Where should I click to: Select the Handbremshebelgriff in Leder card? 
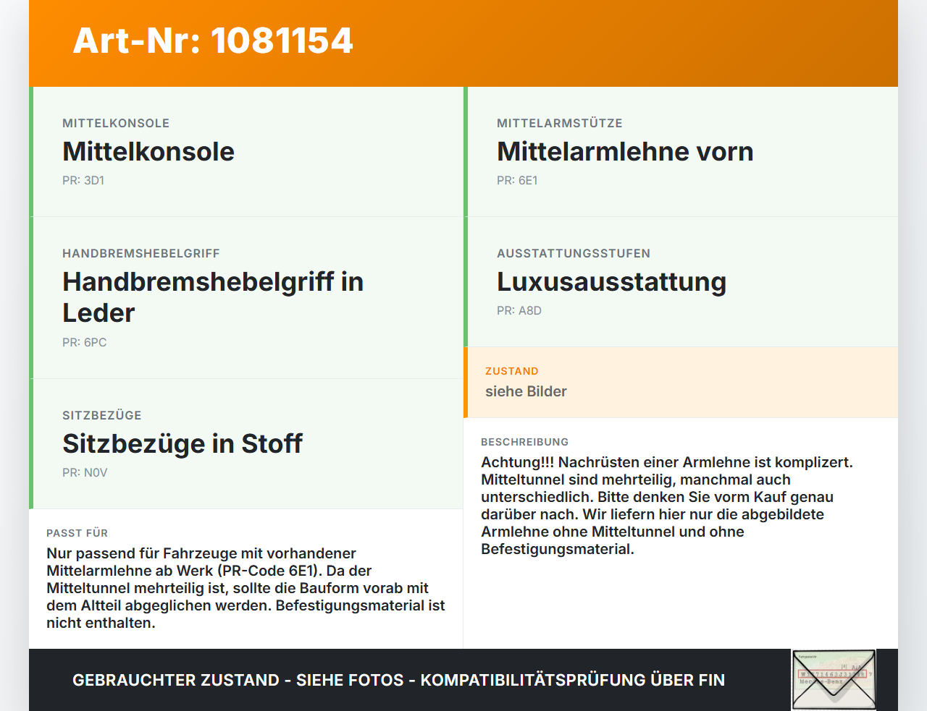click(246, 298)
